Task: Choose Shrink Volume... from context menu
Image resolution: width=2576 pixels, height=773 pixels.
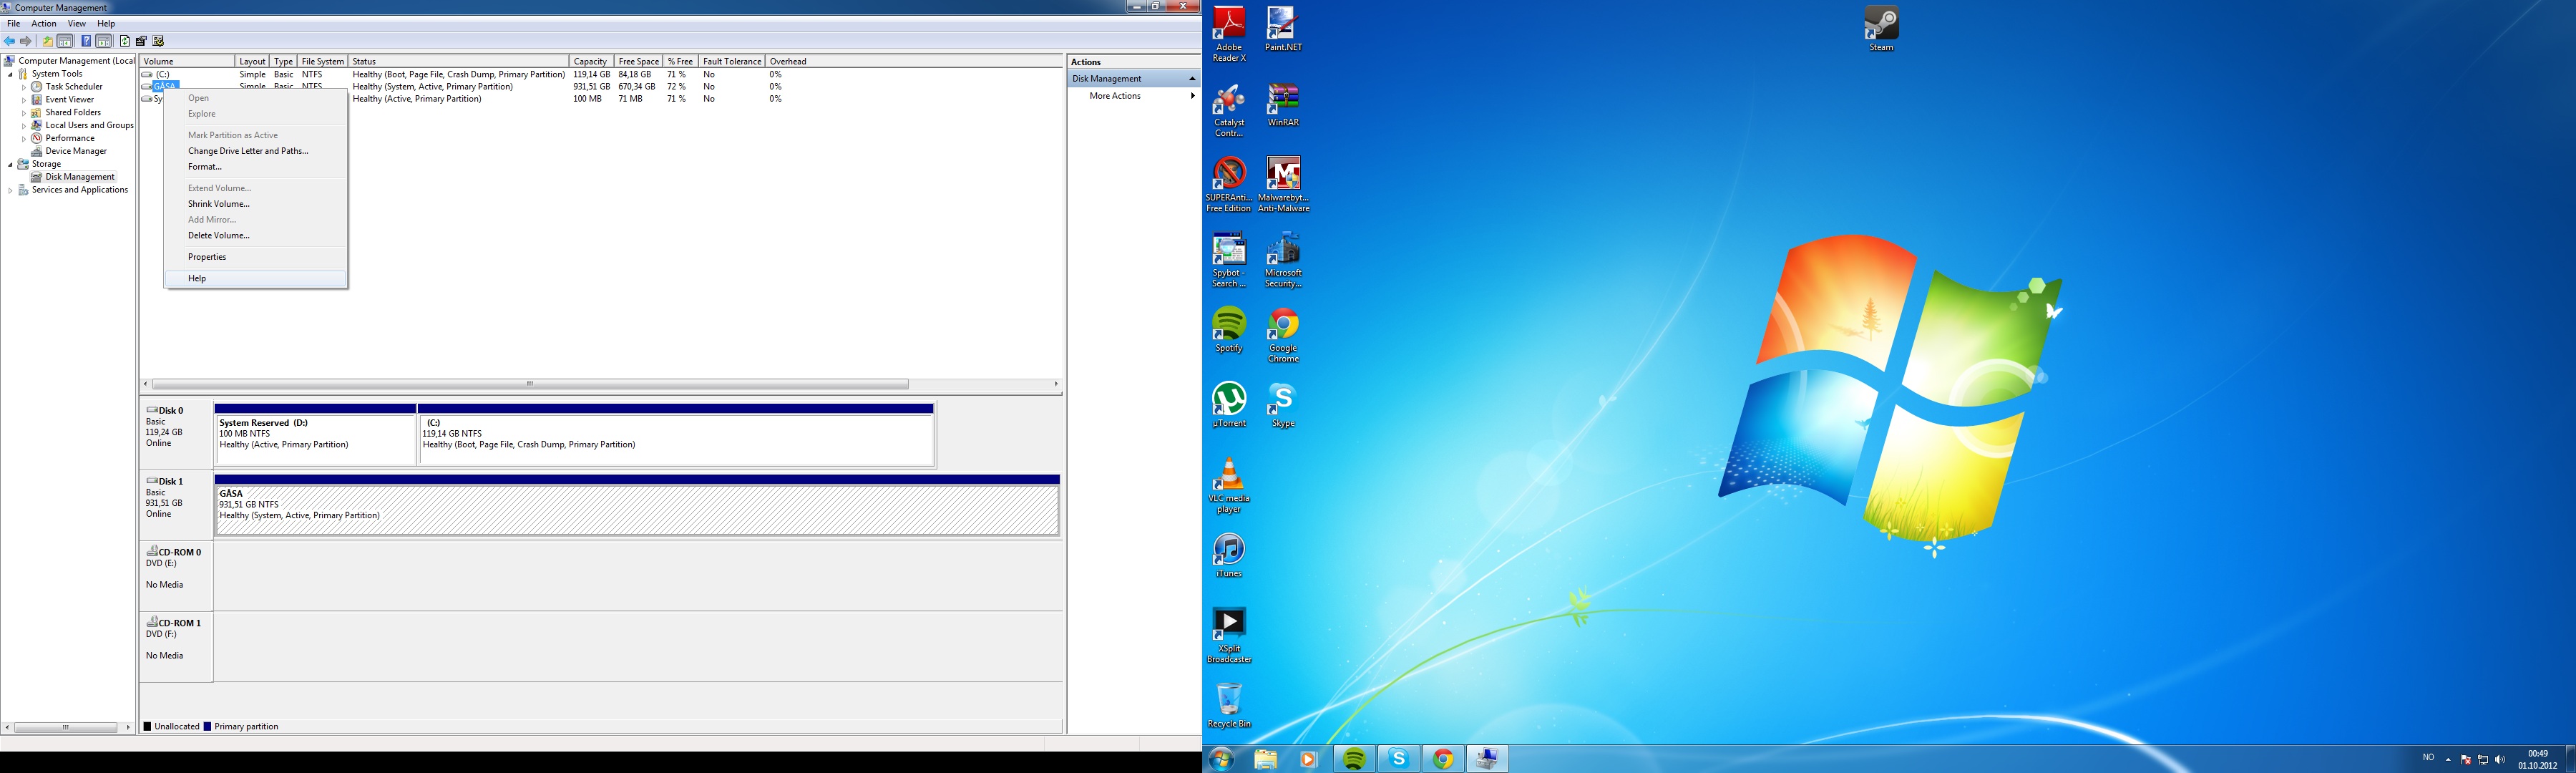Action: coord(255,204)
